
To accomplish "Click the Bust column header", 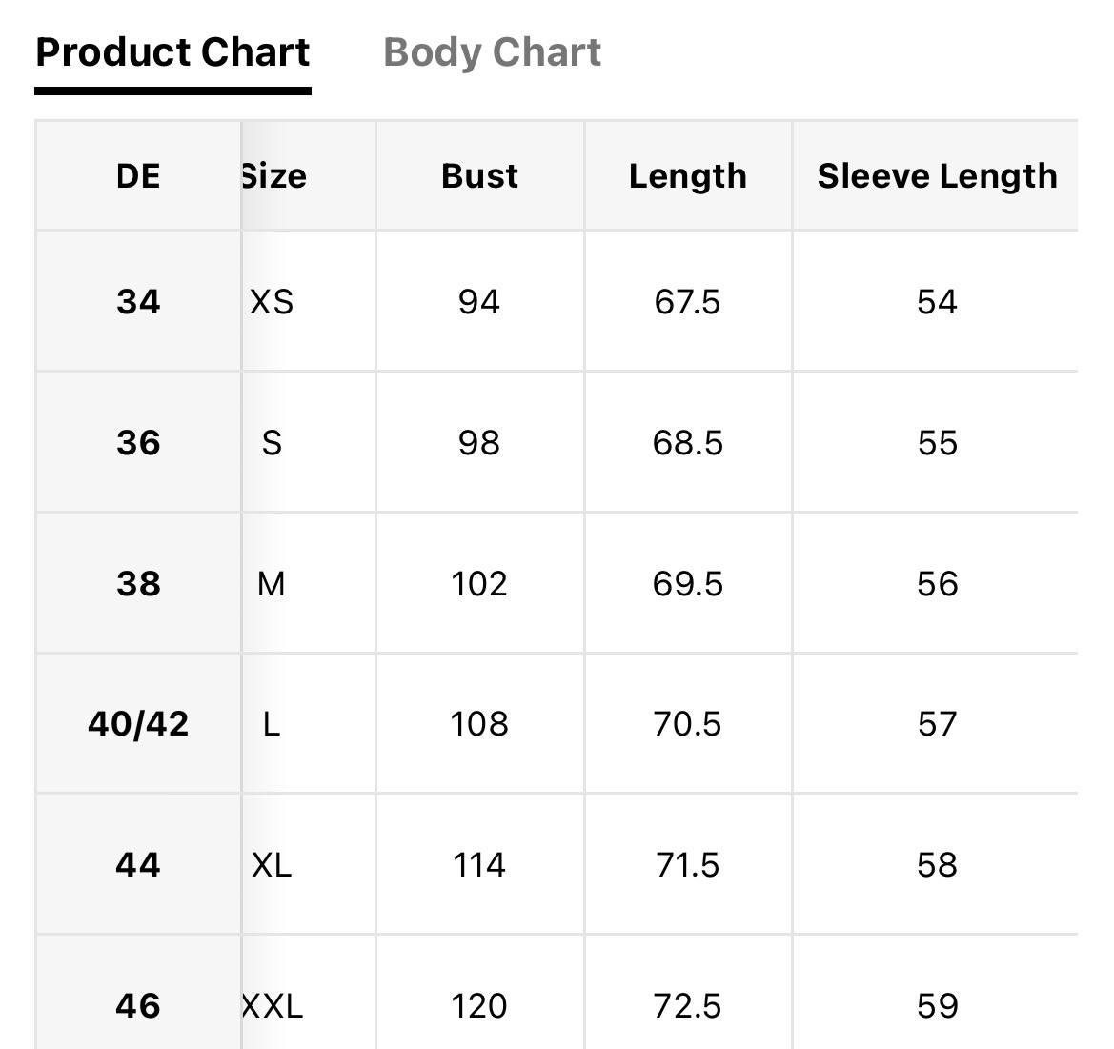I will coord(479,176).
